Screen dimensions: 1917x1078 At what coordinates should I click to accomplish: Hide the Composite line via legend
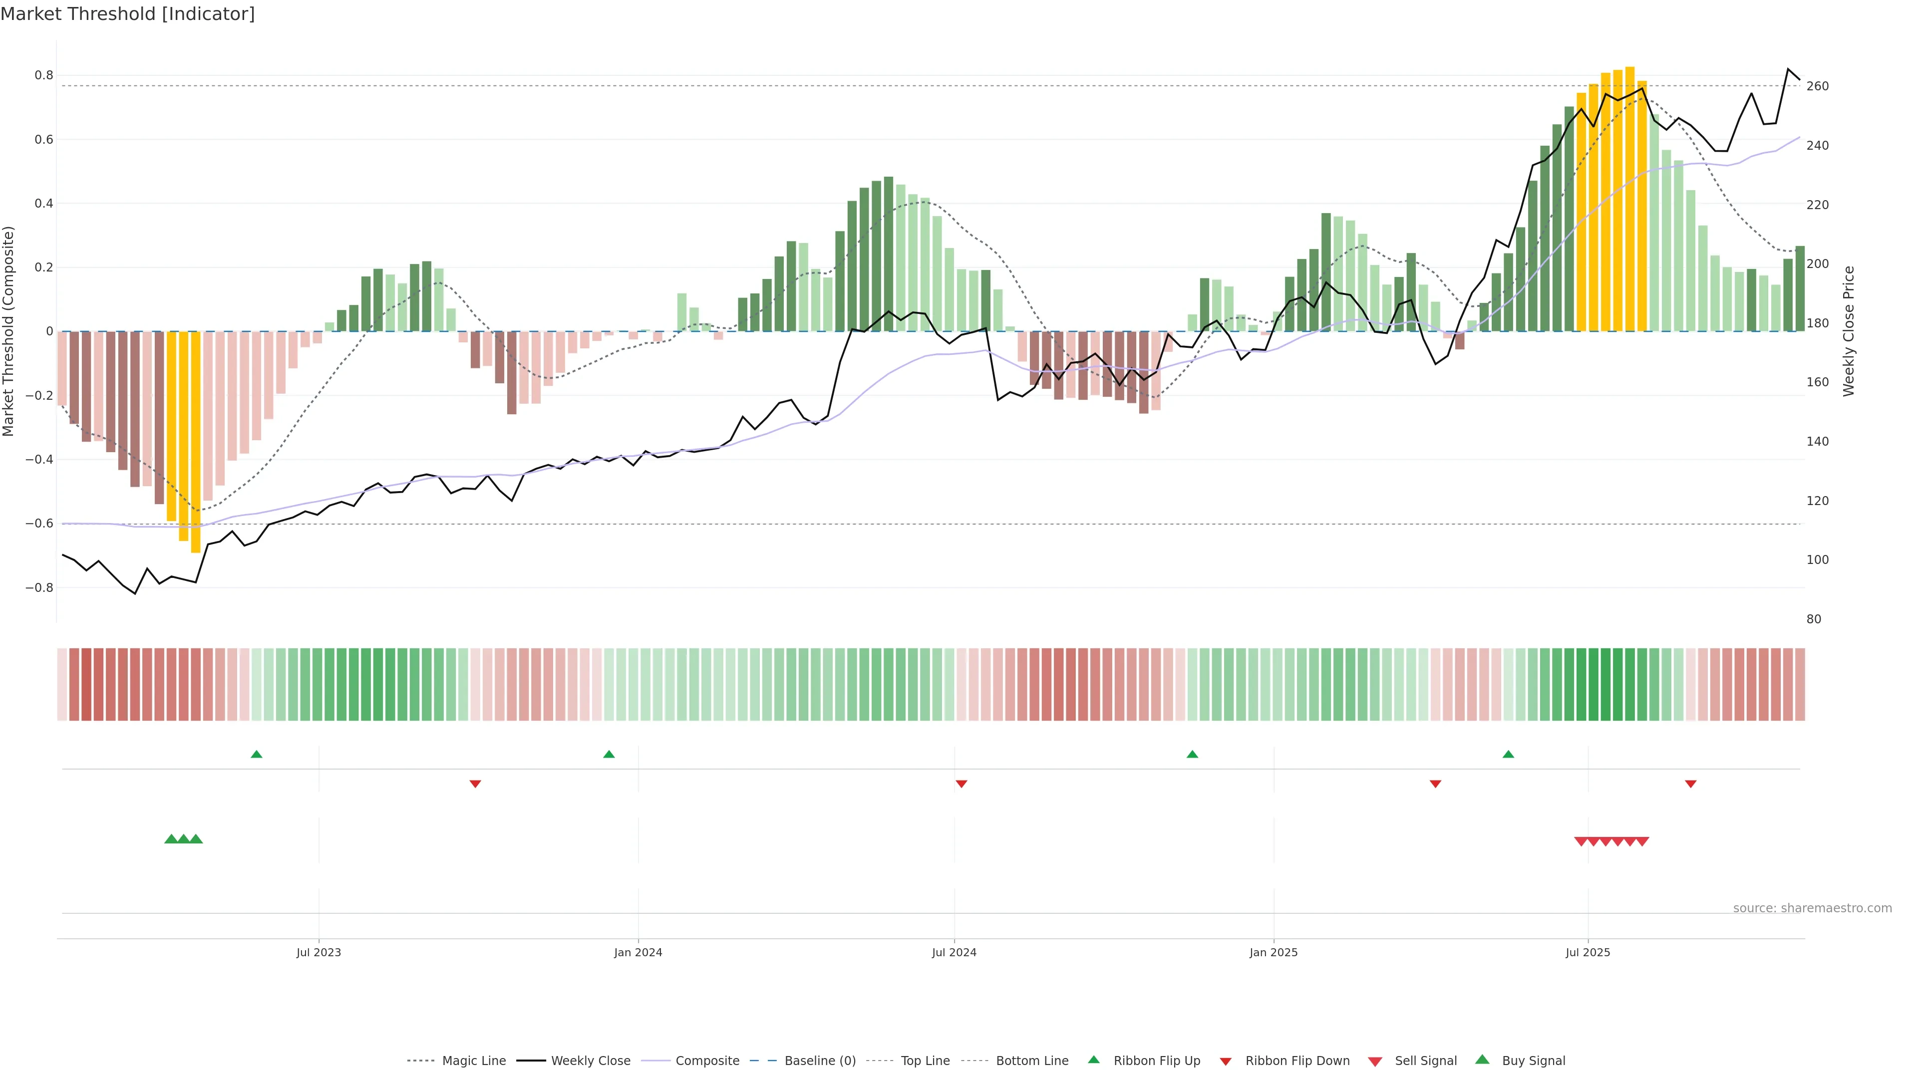tap(707, 1061)
